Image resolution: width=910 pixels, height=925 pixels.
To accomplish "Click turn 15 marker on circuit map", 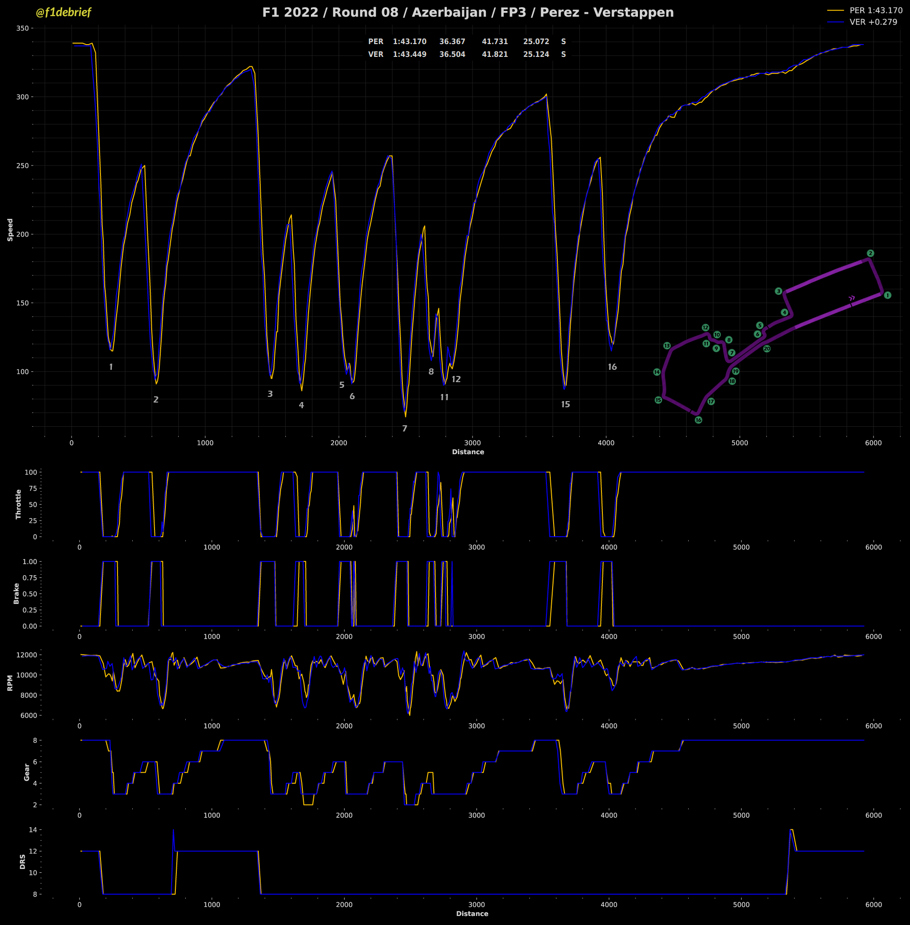I will [x=658, y=400].
